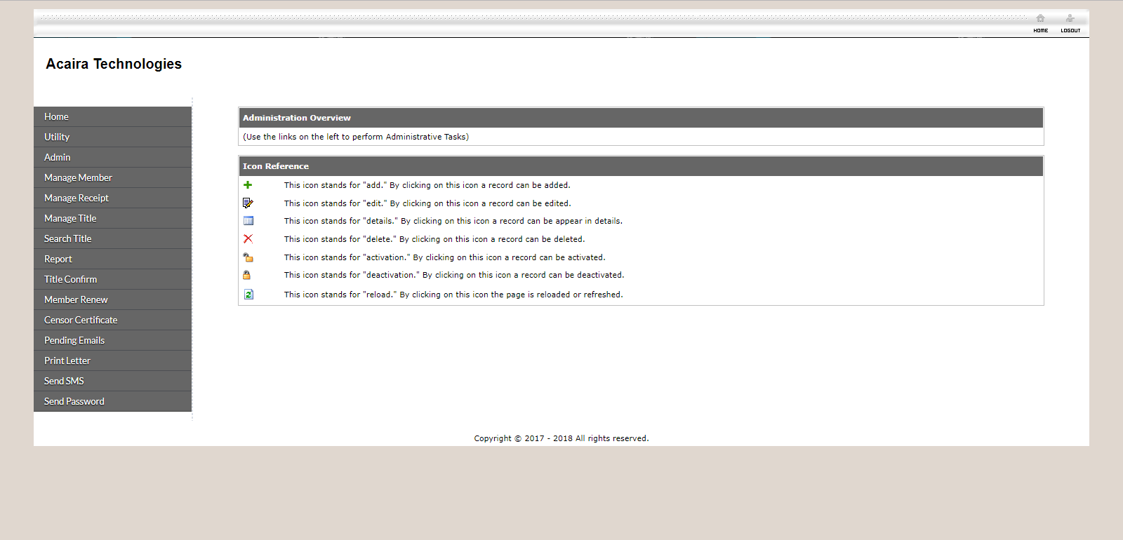Click the green plus add icon
1123x540 pixels.
click(x=248, y=185)
